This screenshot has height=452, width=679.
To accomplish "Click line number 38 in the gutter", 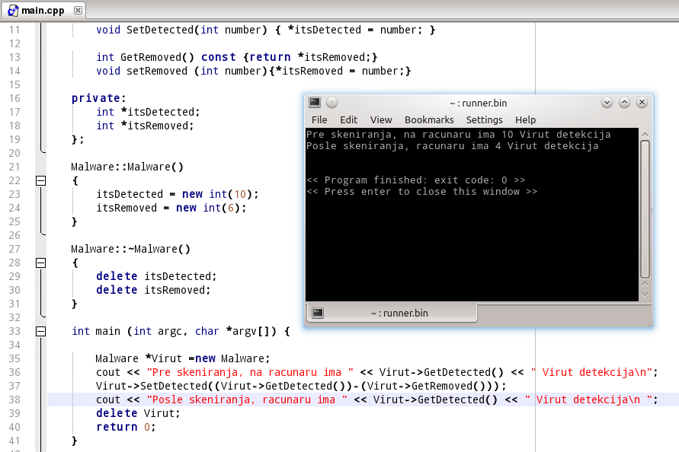I will point(14,399).
